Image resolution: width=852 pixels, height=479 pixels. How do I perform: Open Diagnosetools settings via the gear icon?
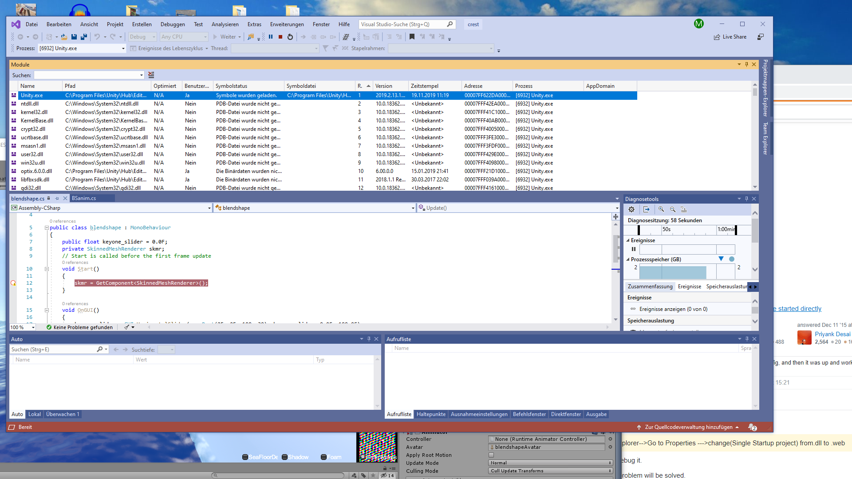point(631,209)
